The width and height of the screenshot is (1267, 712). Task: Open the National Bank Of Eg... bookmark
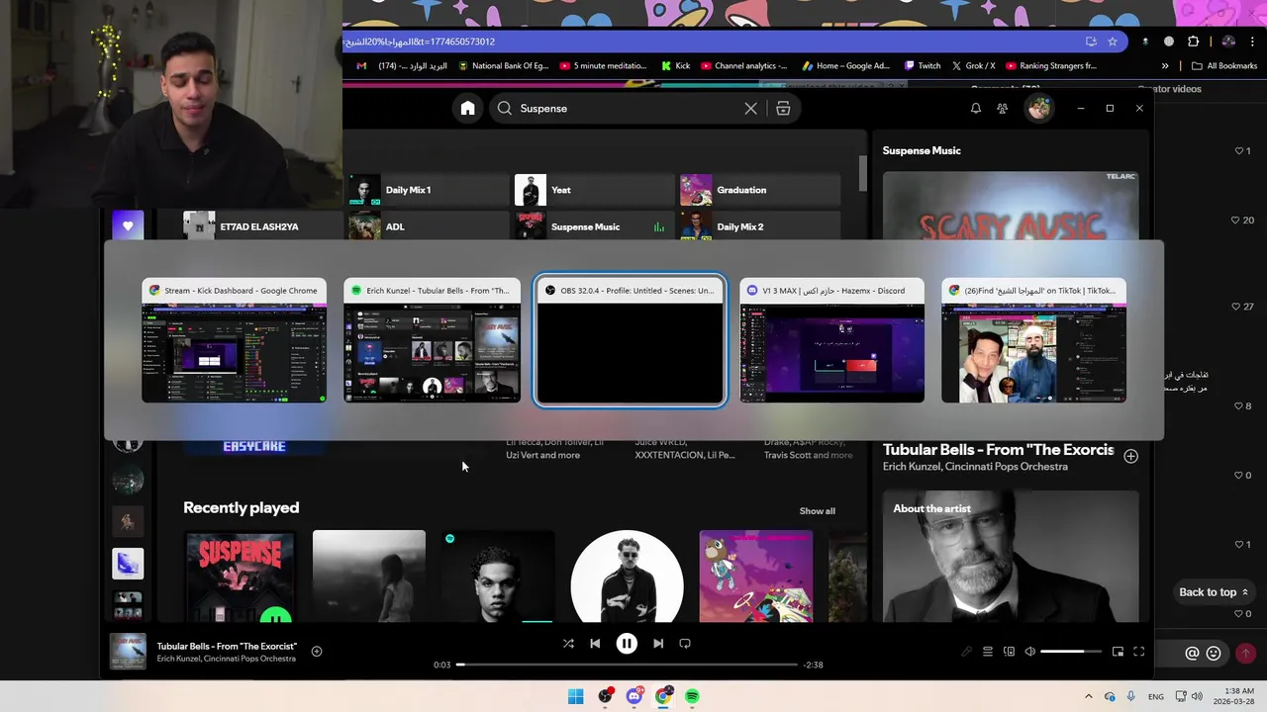503,66
